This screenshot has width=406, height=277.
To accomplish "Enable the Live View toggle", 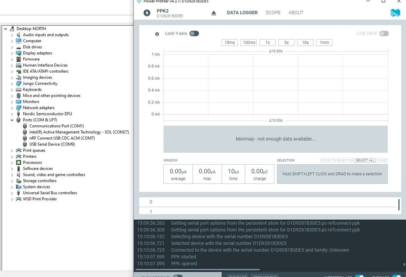I will (x=384, y=33).
